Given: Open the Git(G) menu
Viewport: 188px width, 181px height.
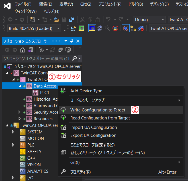Looking at the screenshot, I should click(x=86, y=4).
